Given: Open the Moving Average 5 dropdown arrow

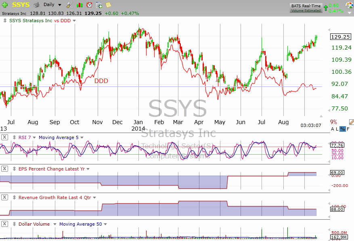Looking at the screenshot, I should (x=82, y=137).
